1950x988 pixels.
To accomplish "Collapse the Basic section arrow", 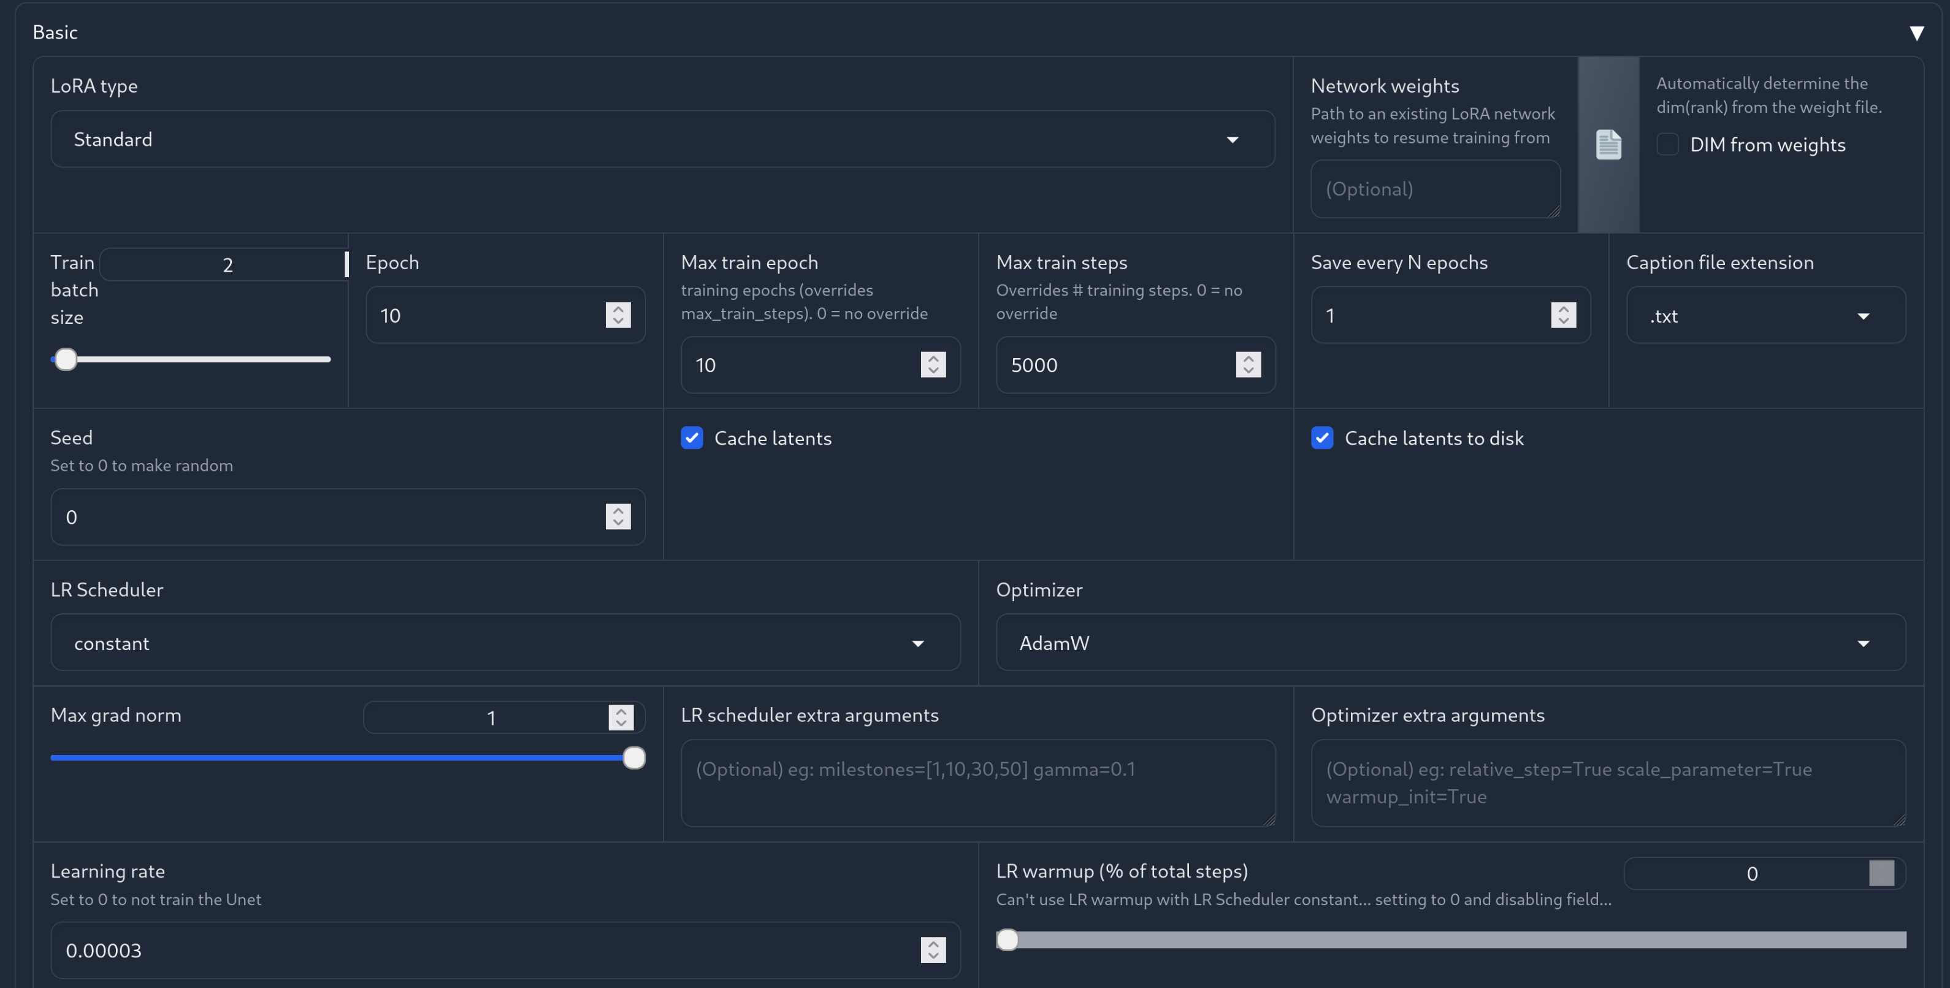I will (1916, 33).
